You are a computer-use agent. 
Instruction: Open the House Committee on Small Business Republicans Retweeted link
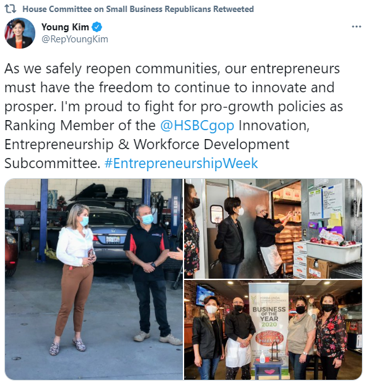tap(138, 9)
